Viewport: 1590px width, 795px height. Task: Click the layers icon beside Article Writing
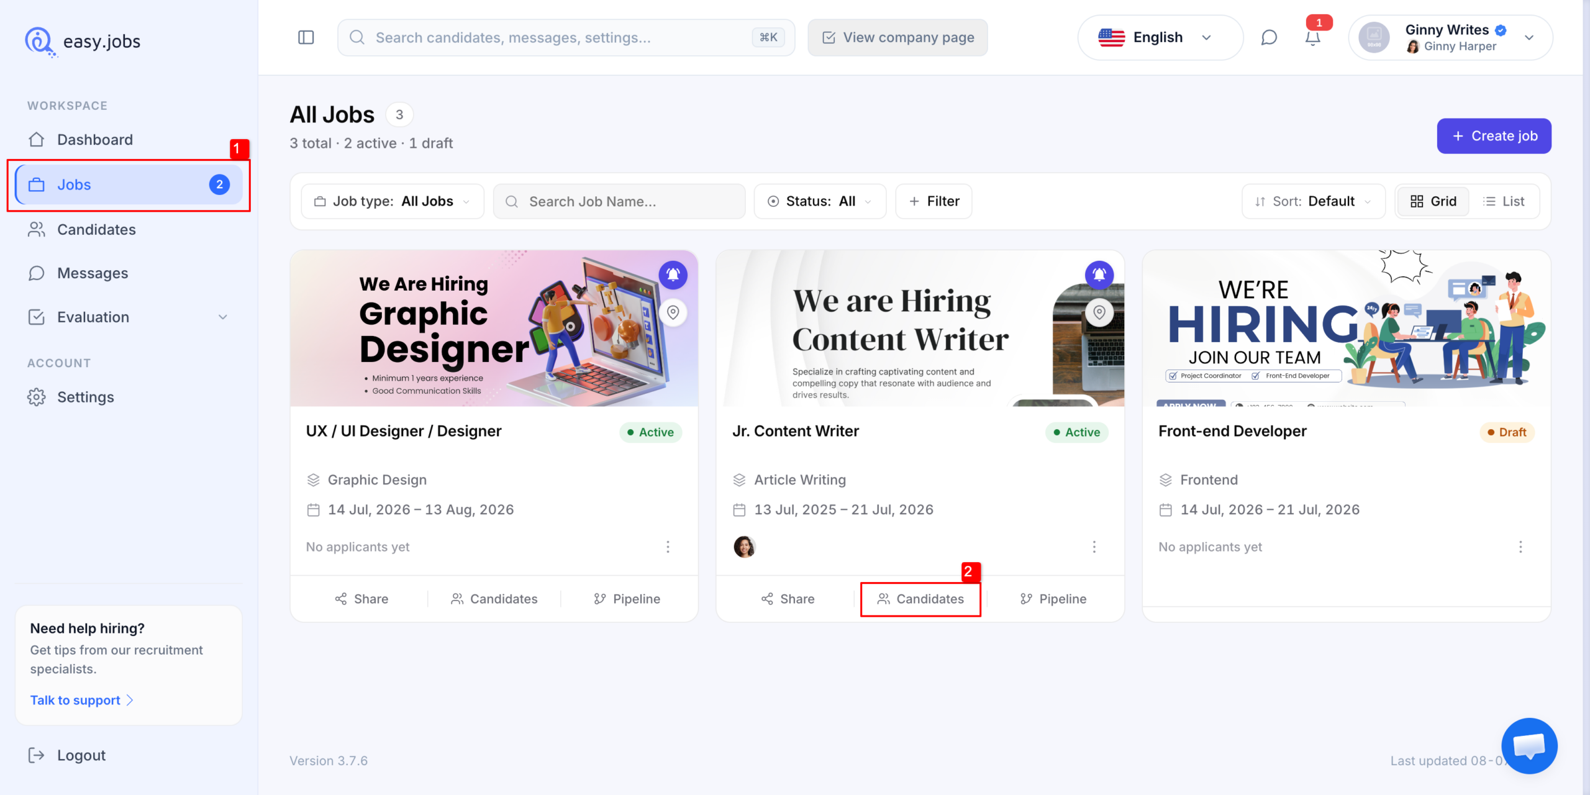[739, 480]
